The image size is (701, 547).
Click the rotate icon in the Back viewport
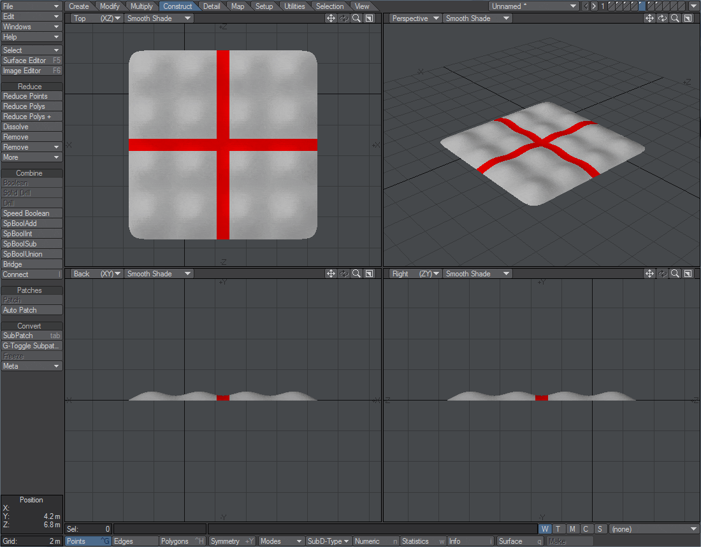pyautogui.click(x=343, y=274)
